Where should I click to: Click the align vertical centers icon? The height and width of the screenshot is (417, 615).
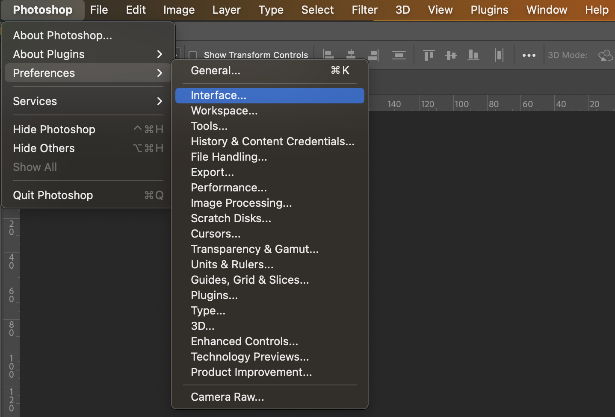(451, 55)
